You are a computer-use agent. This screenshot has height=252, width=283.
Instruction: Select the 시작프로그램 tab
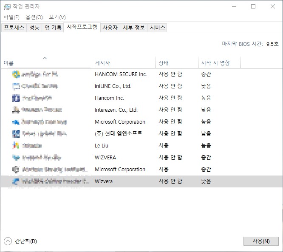[x=82, y=27]
